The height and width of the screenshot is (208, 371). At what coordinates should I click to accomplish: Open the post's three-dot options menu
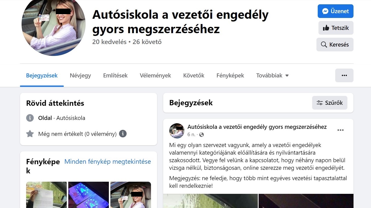click(x=340, y=130)
